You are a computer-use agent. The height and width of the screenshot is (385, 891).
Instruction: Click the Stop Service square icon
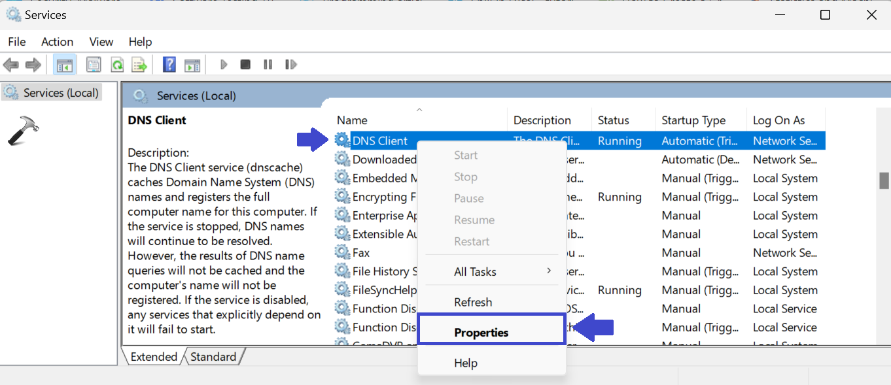tap(245, 65)
